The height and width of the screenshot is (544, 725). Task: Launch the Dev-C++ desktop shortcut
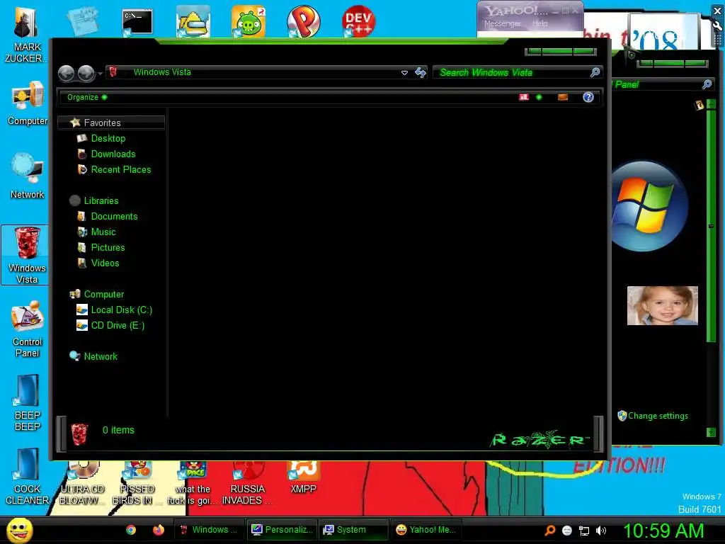point(358,21)
